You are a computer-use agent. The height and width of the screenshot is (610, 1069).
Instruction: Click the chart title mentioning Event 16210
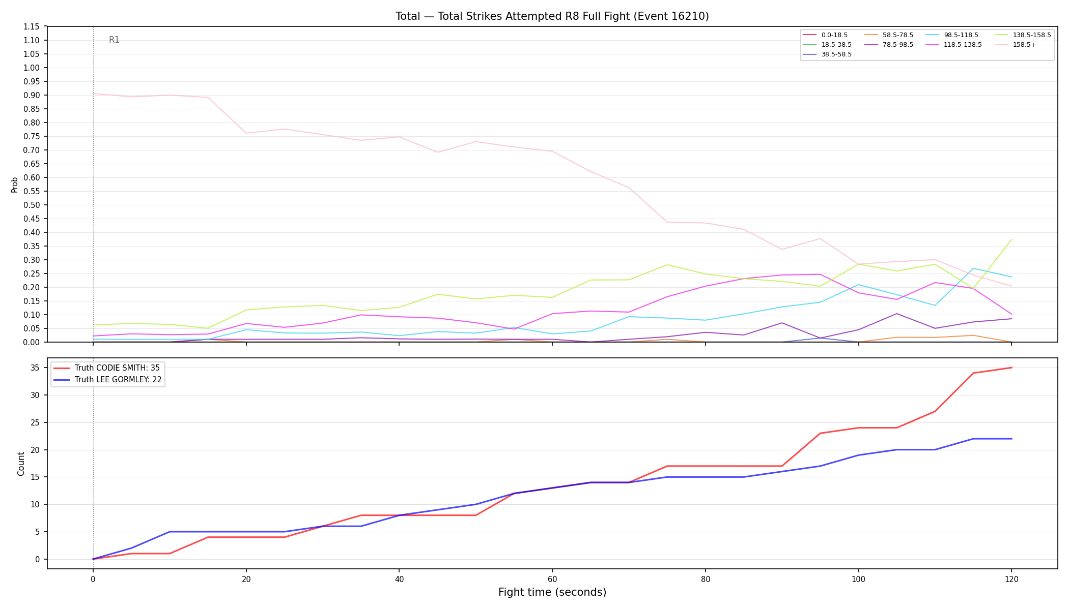point(552,16)
